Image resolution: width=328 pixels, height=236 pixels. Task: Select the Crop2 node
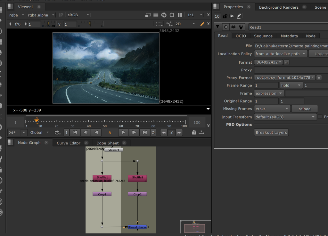[x=137, y=194]
